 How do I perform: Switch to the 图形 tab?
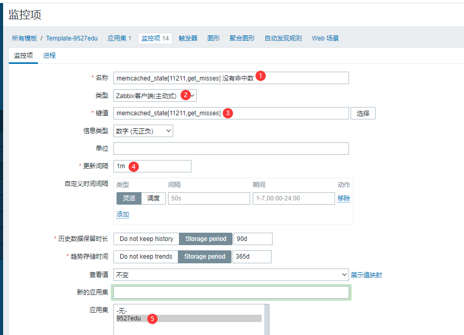coord(213,38)
